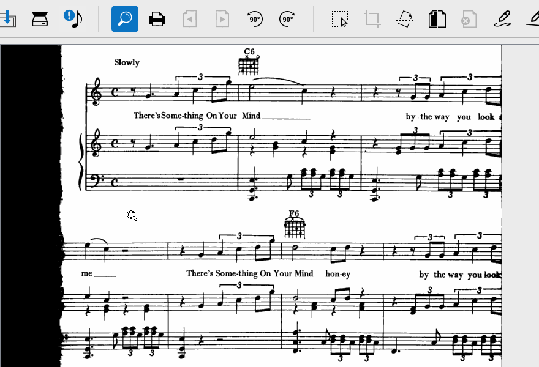Click the scanner icon in the toolbar
This screenshot has width=539, height=367.
pos(40,18)
